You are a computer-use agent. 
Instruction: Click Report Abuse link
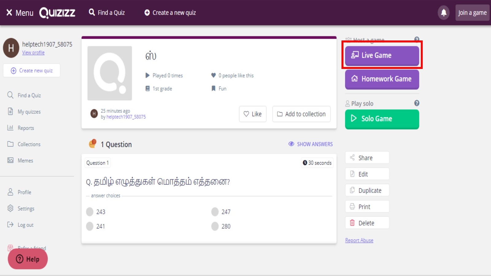359,240
